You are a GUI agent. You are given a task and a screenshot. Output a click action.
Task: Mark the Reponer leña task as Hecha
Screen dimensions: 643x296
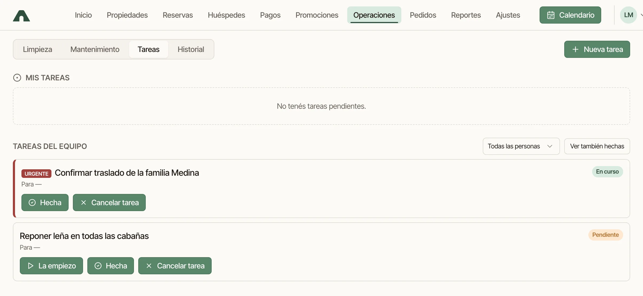(x=111, y=266)
